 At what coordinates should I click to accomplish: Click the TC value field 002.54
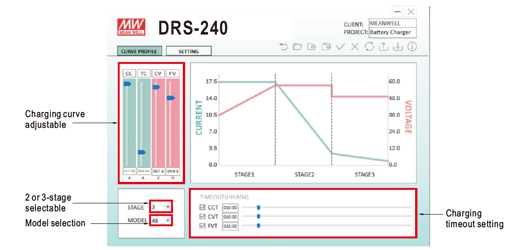[144, 171]
